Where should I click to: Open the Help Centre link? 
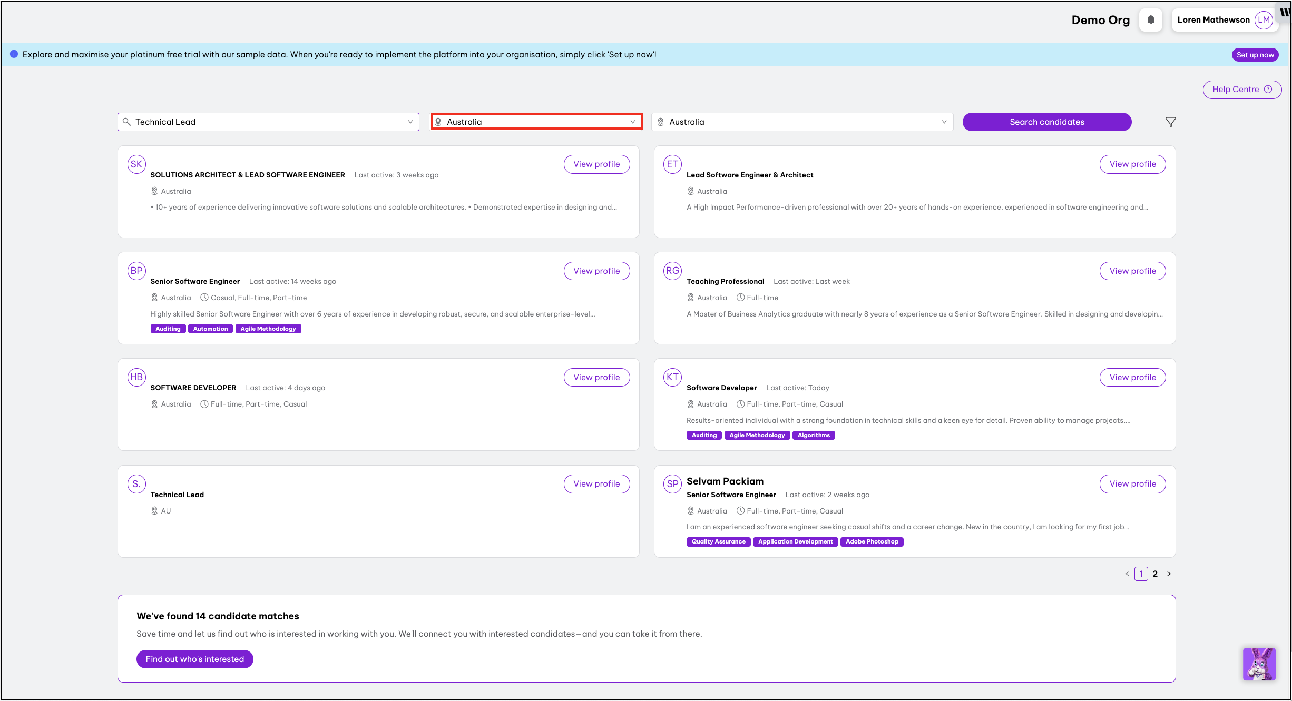point(1241,90)
